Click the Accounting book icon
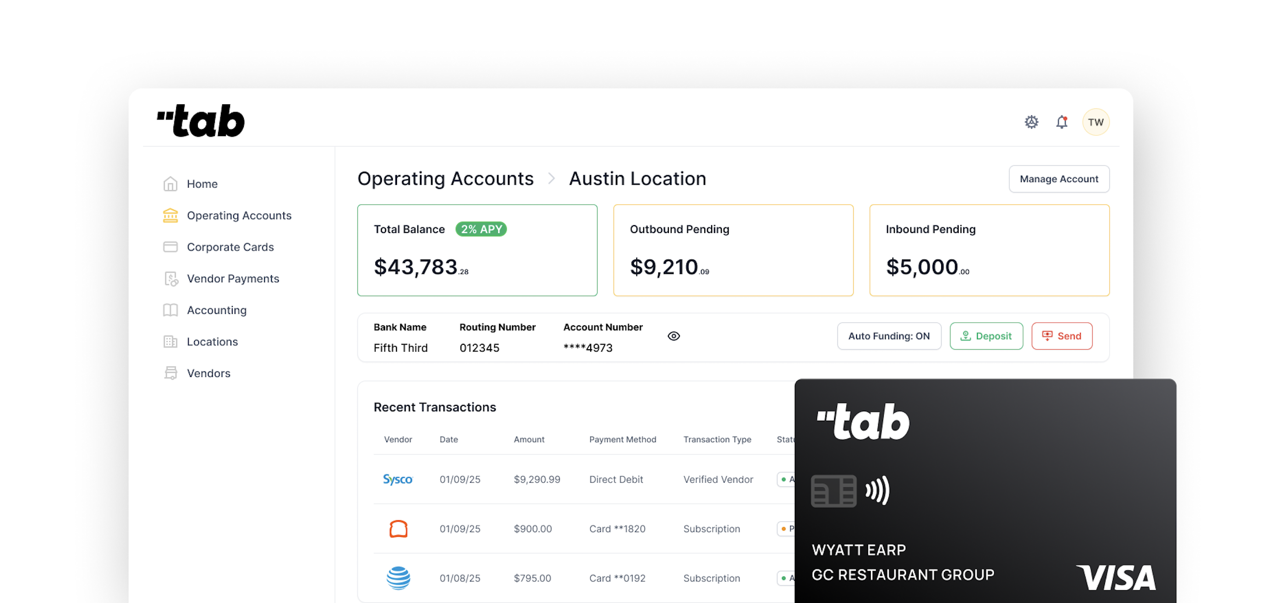Image resolution: width=1277 pixels, height=603 pixels. point(171,310)
